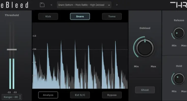Click the waveform display at the -24 line
The width and height of the screenshot is (187, 101).
[80, 49]
